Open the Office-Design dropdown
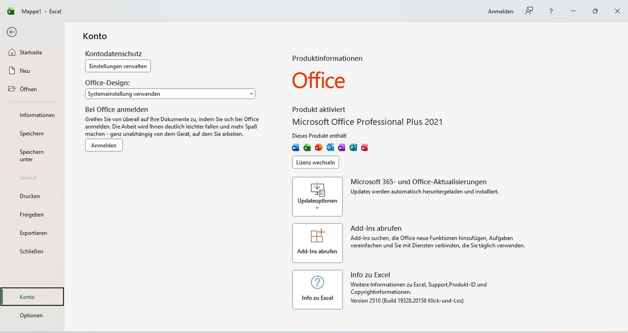Image resolution: width=628 pixels, height=333 pixels. click(x=170, y=94)
